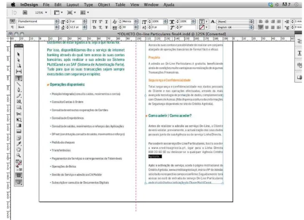
Task: Open the View menu
Action: point(135,5)
